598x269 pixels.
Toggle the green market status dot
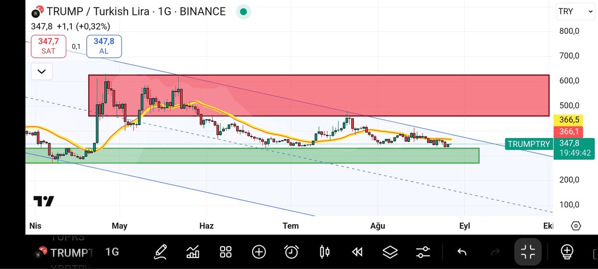[x=242, y=11]
